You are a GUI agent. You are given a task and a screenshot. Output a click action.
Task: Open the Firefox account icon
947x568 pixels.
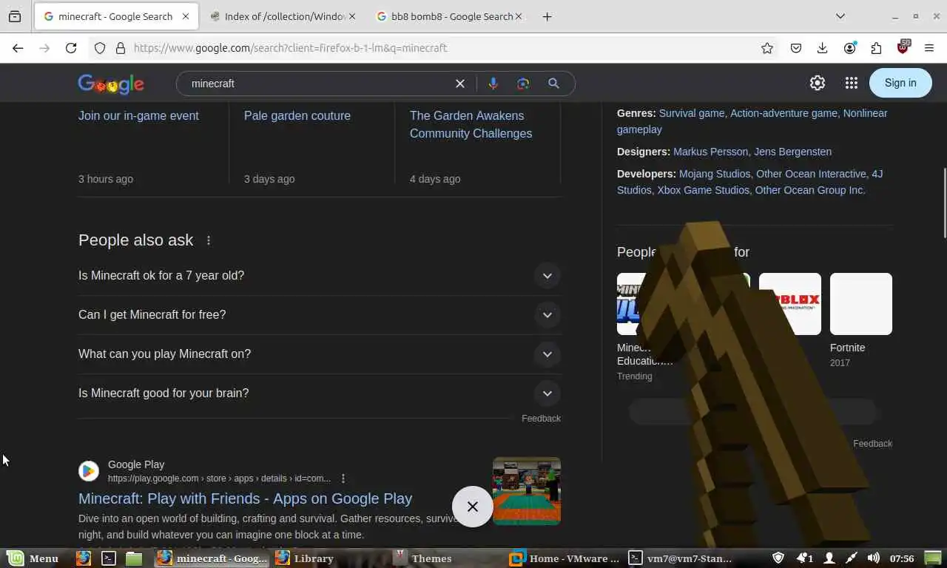point(849,48)
